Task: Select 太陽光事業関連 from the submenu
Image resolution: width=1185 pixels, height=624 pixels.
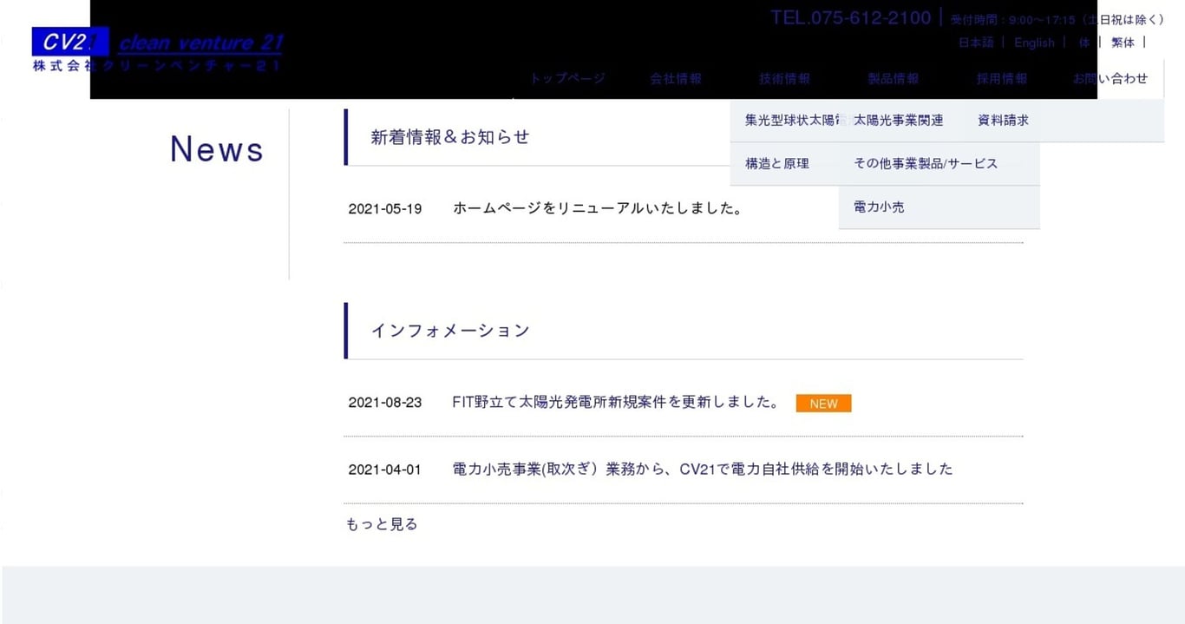Action: click(x=900, y=120)
